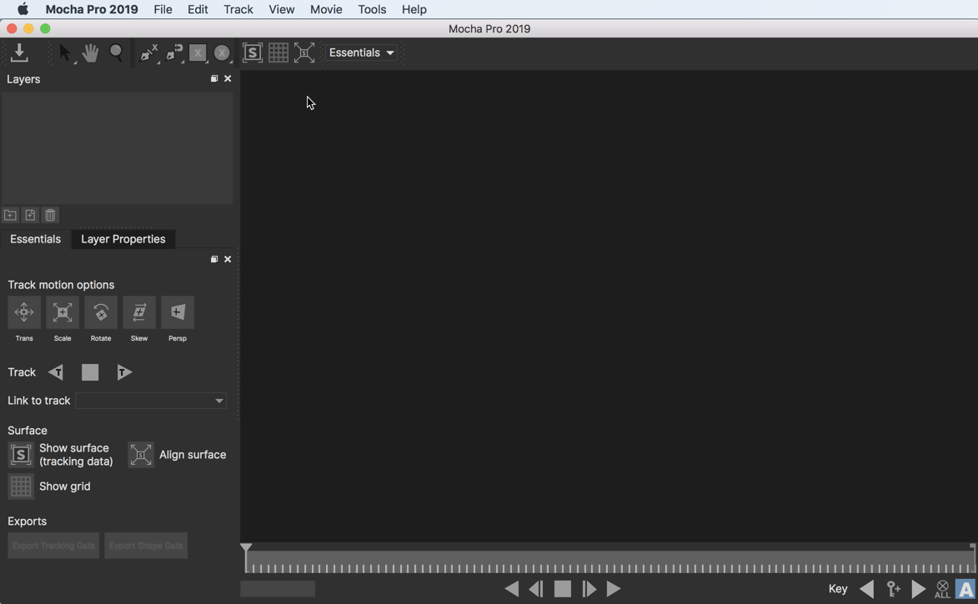Switch to the Essentials tab
978x604 pixels.
coord(36,239)
